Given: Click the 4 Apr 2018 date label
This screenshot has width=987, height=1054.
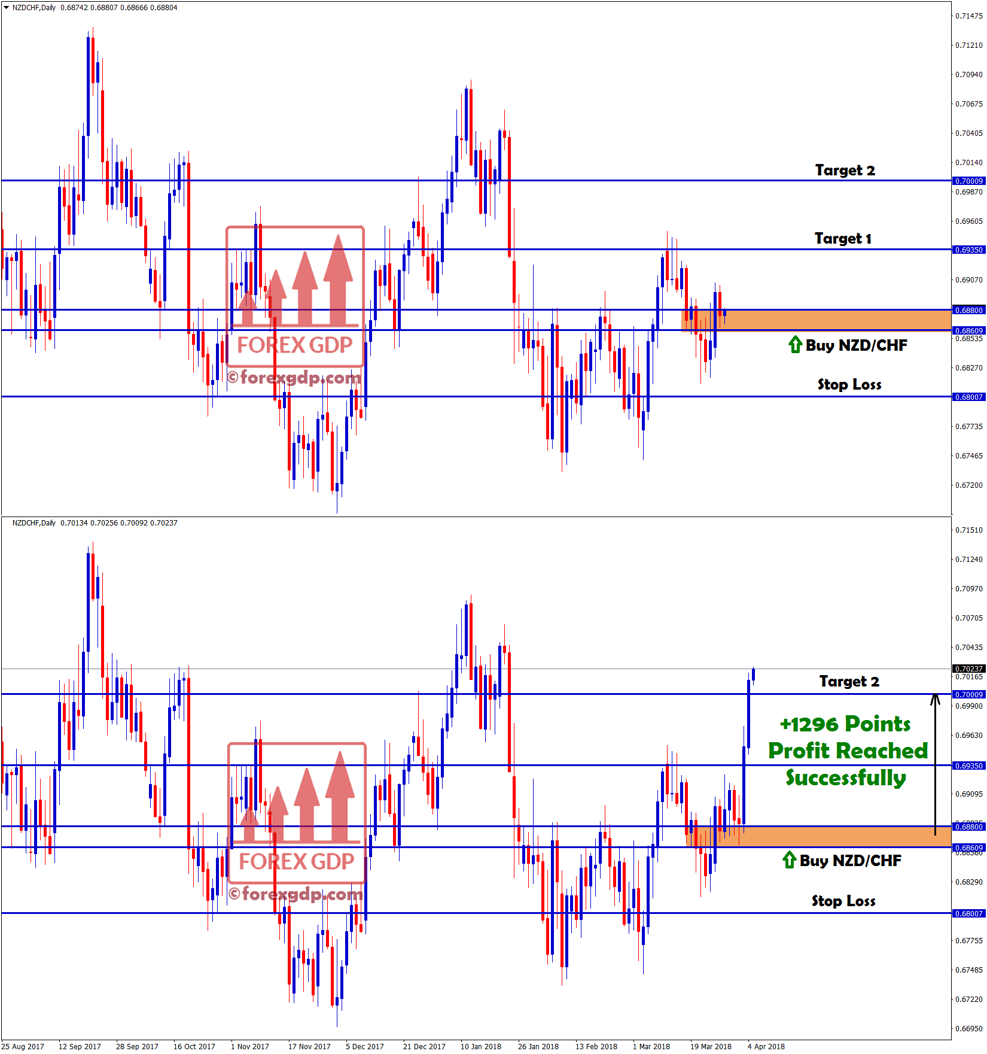Looking at the screenshot, I should (x=766, y=1046).
